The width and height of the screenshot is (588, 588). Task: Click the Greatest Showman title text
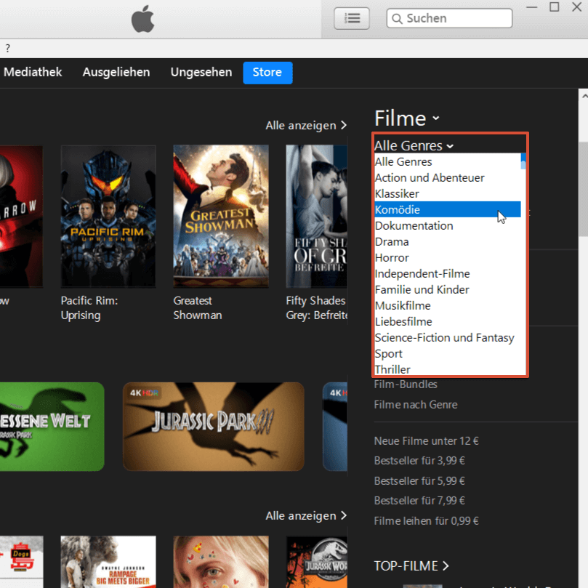[198, 308]
